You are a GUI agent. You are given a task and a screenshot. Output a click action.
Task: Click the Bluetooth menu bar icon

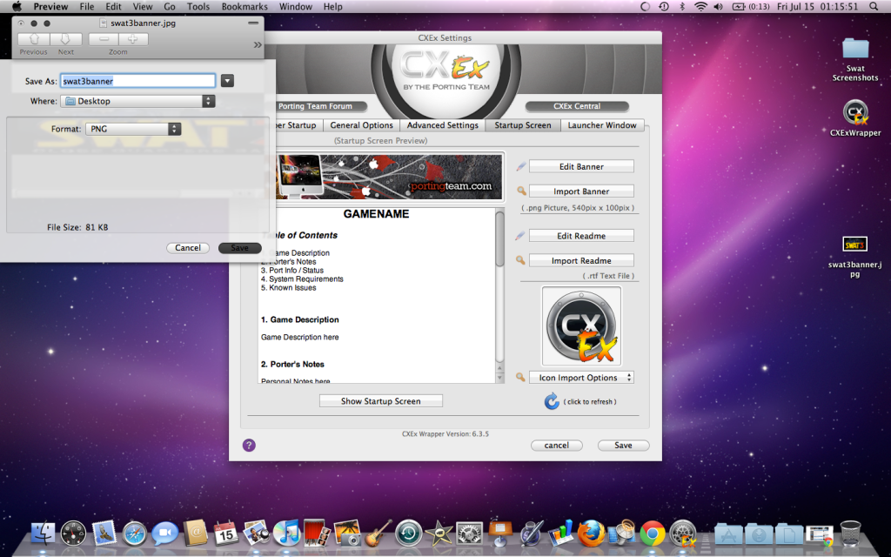(682, 7)
